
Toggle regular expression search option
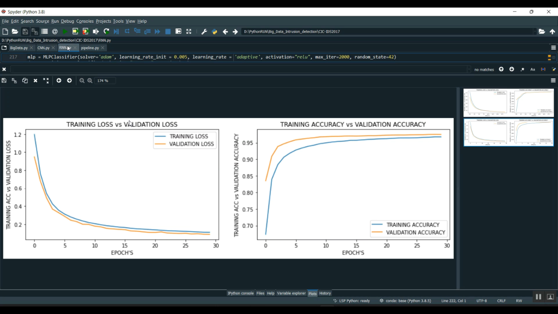point(522,70)
